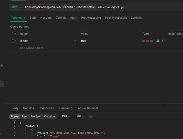Image resolution: width=183 pixels, height=139 pixels.
Task: Click the value UUID string in response
Action: tap(77, 133)
